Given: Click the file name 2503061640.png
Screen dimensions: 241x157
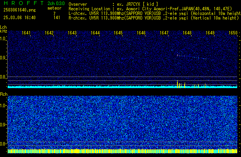Looking at the screenshot, I should tap(20, 10).
